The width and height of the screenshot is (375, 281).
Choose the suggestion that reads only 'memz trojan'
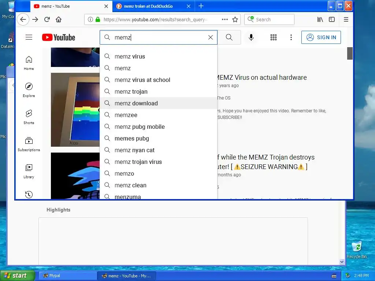tap(159, 91)
